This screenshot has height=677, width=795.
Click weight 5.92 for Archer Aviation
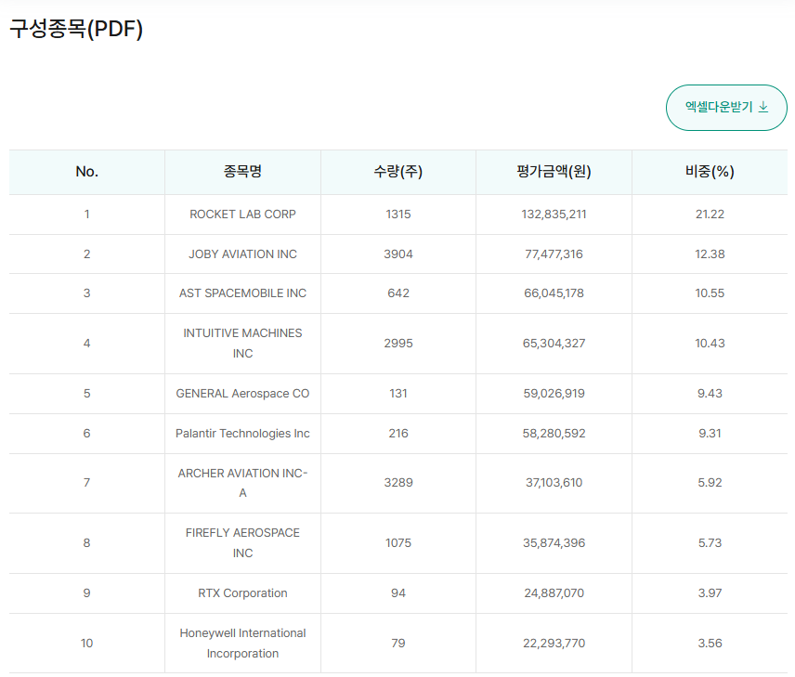tap(710, 483)
